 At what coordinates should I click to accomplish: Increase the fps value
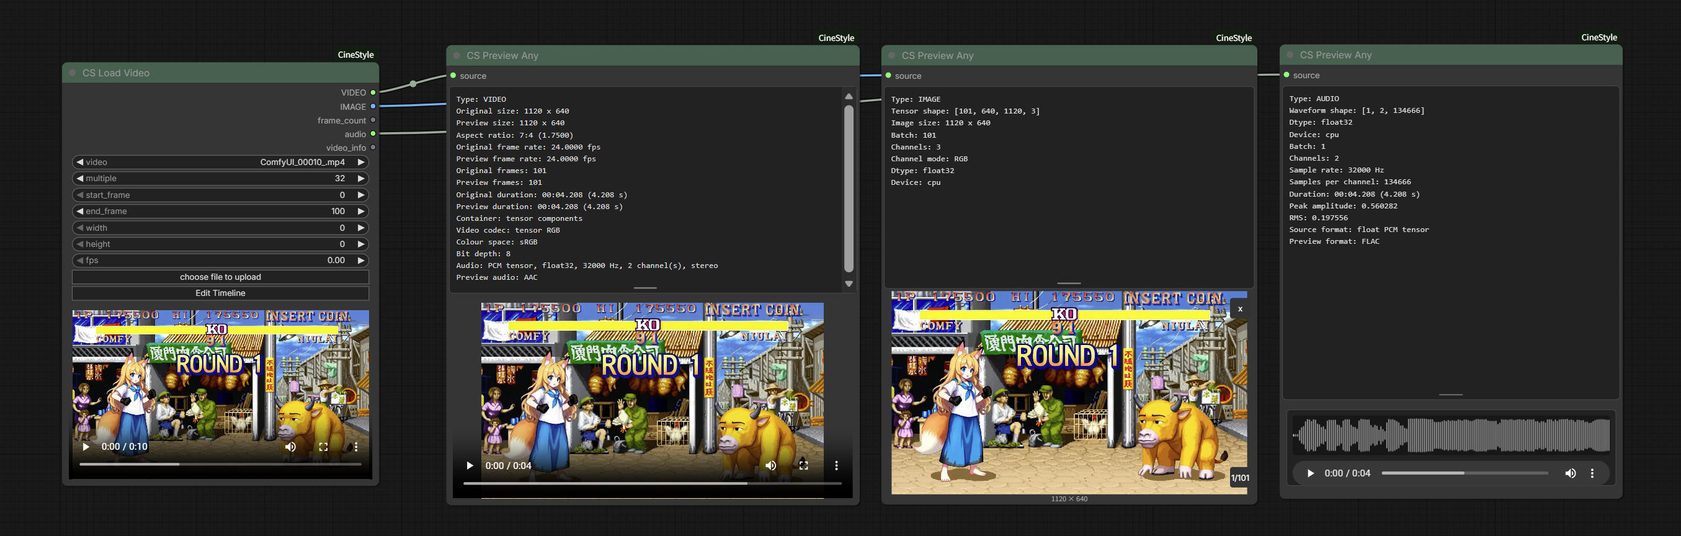point(361,260)
